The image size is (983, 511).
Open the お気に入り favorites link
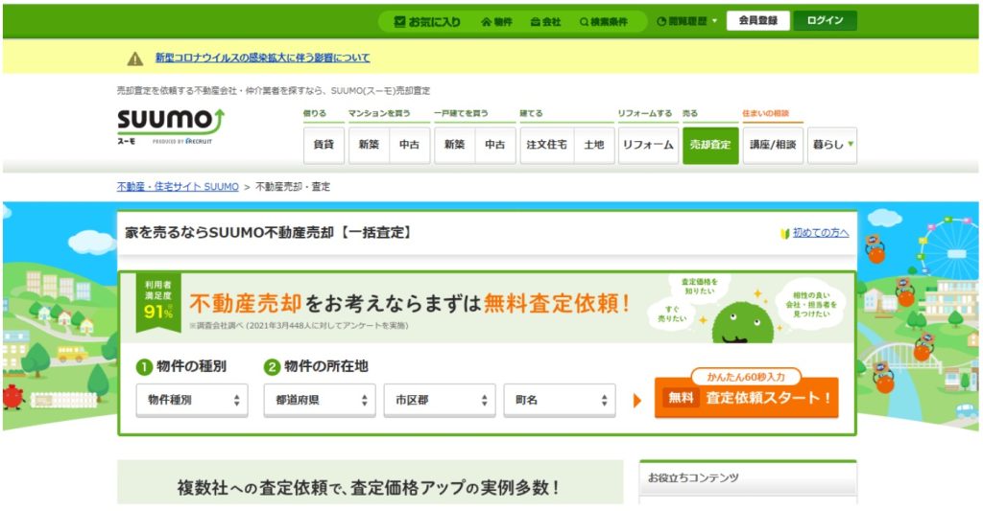click(x=427, y=22)
